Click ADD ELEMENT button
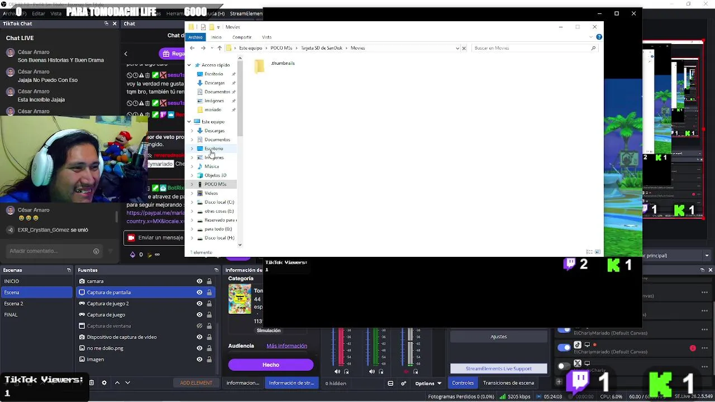Image resolution: width=715 pixels, height=402 pixels. [x=196, y=383]
